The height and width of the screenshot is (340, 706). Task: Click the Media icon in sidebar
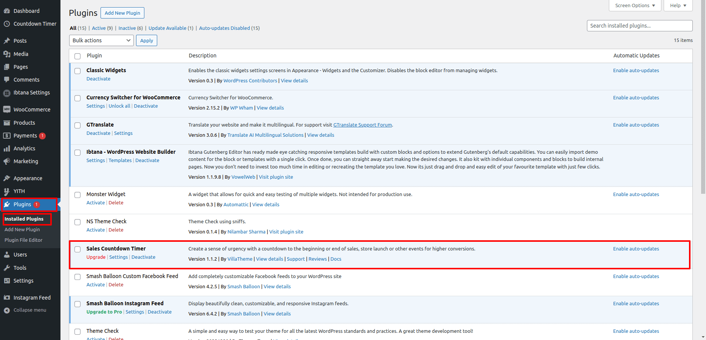[x=7, y=54]
